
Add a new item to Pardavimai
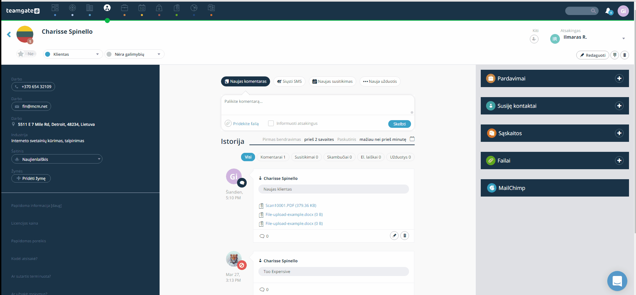coord(619,78)
